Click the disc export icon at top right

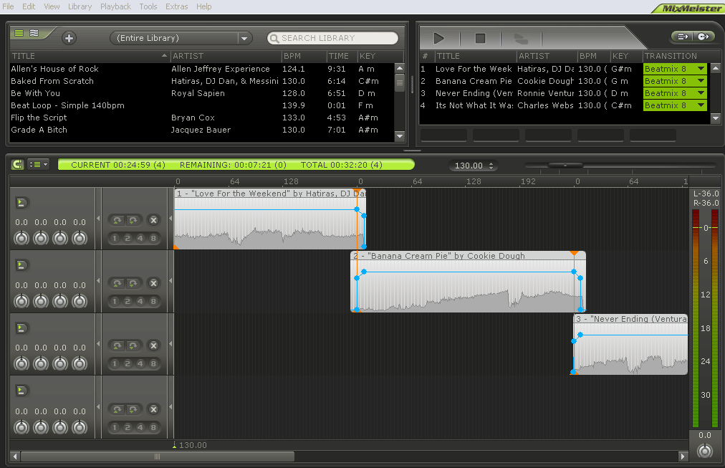pos(704,37)
